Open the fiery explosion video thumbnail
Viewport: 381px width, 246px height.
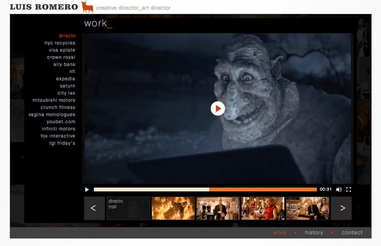173,208
